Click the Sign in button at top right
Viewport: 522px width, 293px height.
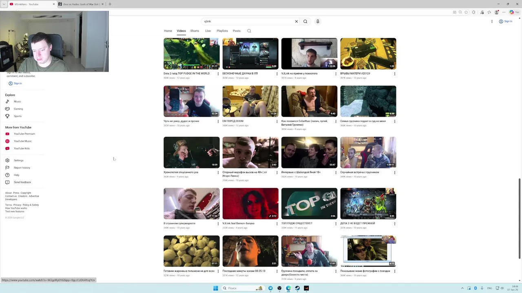[506, 22]
